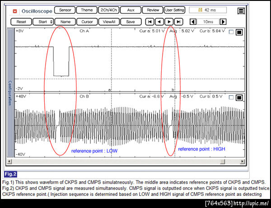Toggle Ch A filled black box

(x=239, y=32)
